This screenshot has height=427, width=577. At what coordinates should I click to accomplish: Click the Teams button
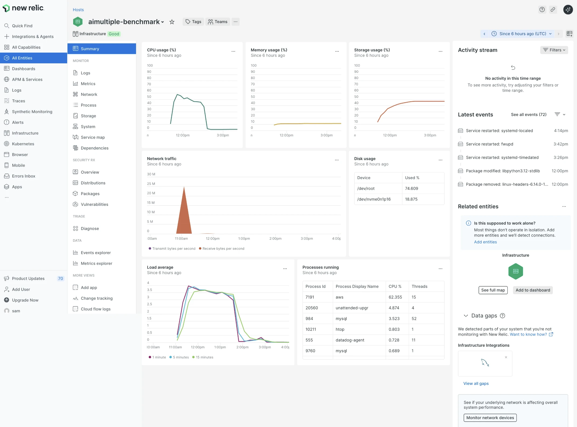point(218,22)
